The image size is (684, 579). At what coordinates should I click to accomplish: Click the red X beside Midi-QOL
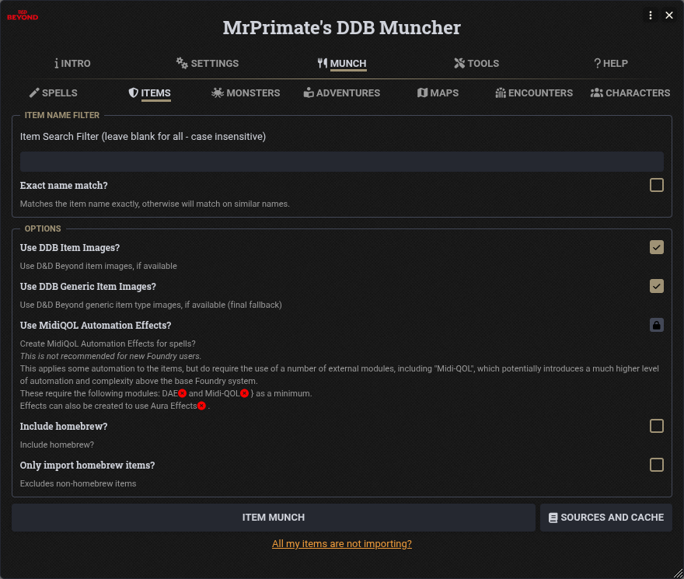click(x=244, y=393)
